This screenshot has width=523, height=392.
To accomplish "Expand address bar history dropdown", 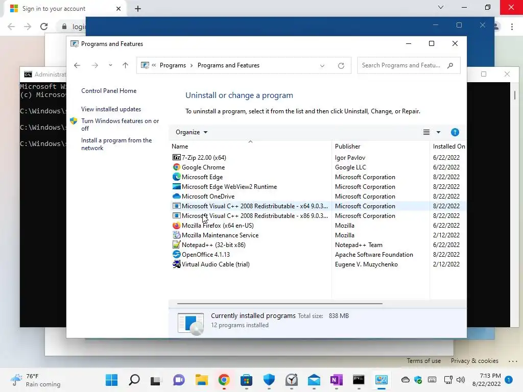I will pos(322,66).
